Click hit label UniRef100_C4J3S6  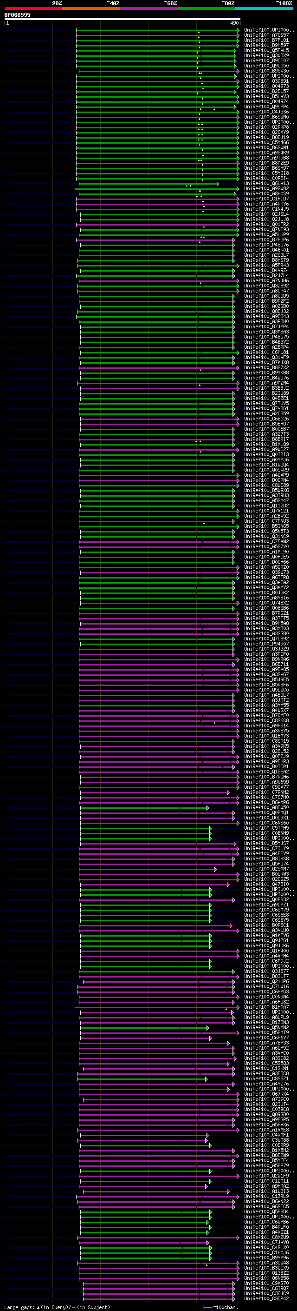pyautogui.click(x=266, y=112)
